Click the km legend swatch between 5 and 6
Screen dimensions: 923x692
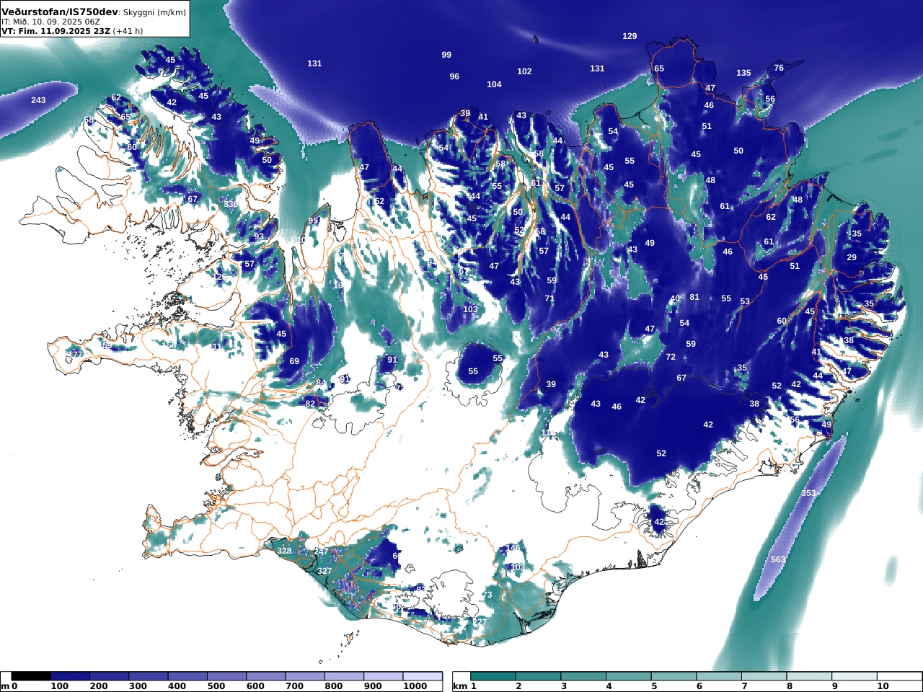click(x=674, y=676)
